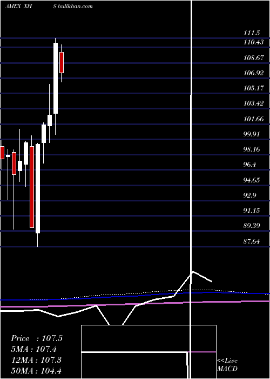
Task: Click the 94.65 price level label
Action: click(252, 180)
